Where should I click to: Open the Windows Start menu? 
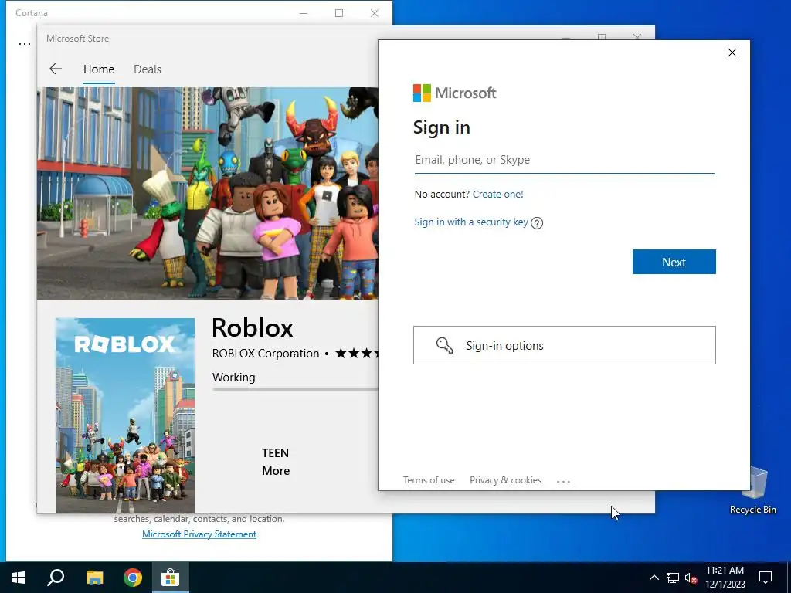(x=19, y=578)
